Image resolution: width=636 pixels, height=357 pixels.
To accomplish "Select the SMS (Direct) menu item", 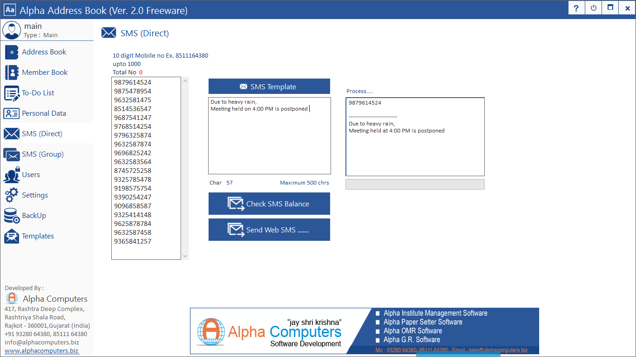I will (42, 134).
